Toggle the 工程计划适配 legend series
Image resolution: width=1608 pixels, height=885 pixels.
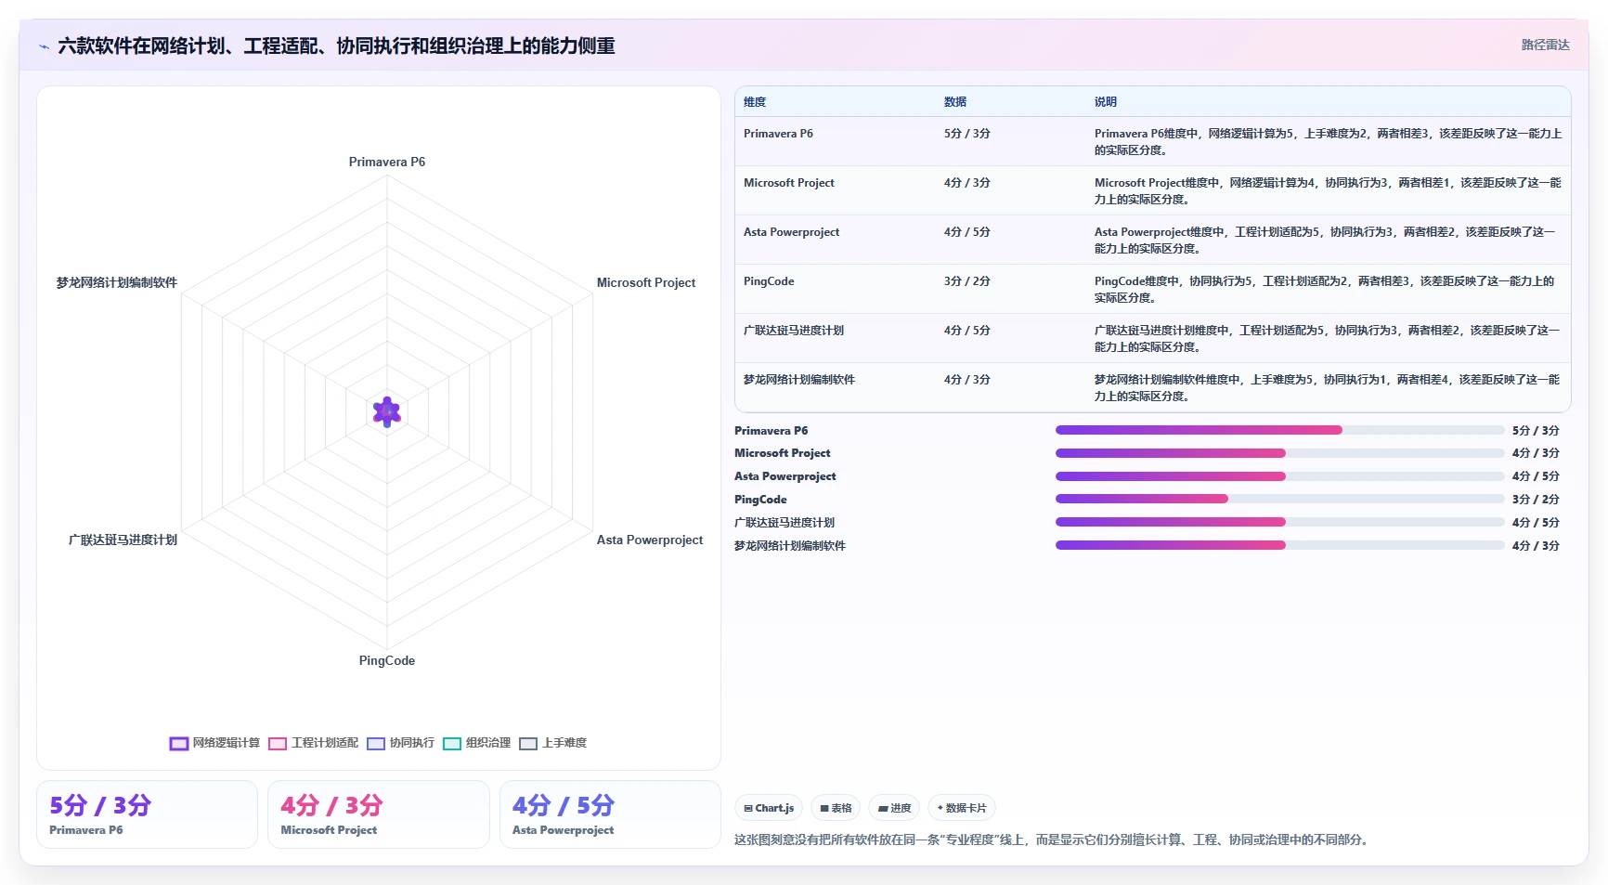[x=313, y=743]
